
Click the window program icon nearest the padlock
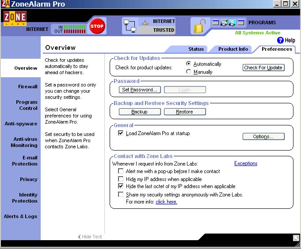pos(216,23)
